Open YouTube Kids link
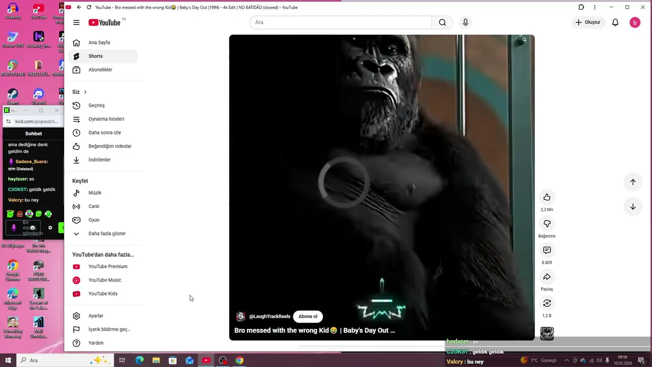The height and width of the screenshot is (367, 652). [103, 294]
